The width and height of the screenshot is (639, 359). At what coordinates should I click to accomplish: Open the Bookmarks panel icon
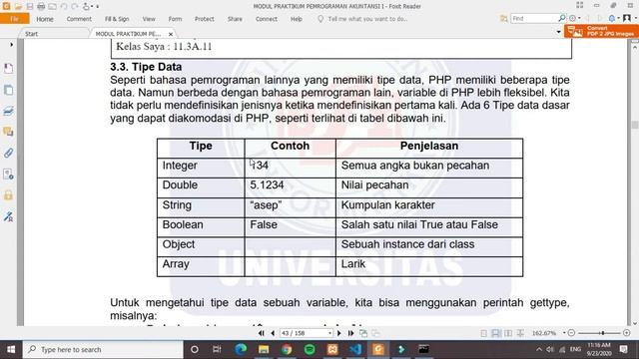pyautogui.click(x=8, y=68)
